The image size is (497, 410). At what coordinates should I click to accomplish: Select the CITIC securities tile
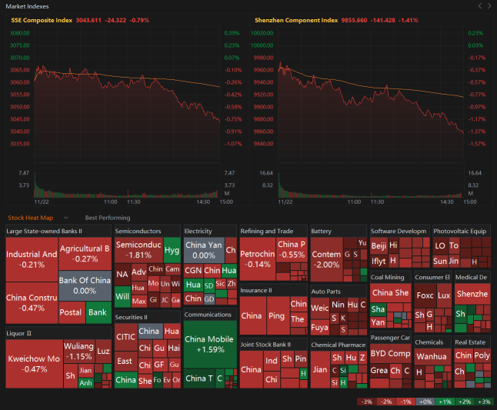pos(126,337)
